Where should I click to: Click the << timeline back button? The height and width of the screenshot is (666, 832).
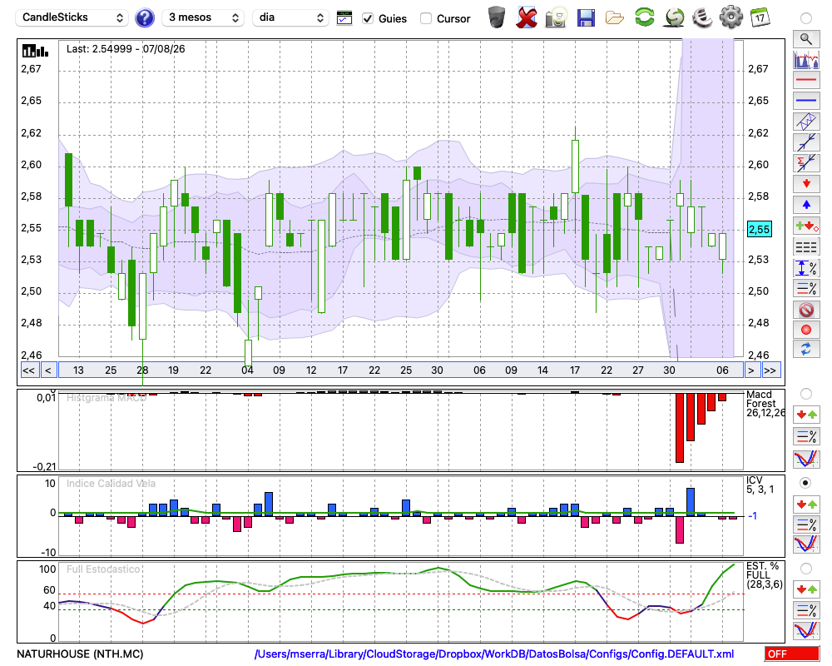click(x=28, y=370)
